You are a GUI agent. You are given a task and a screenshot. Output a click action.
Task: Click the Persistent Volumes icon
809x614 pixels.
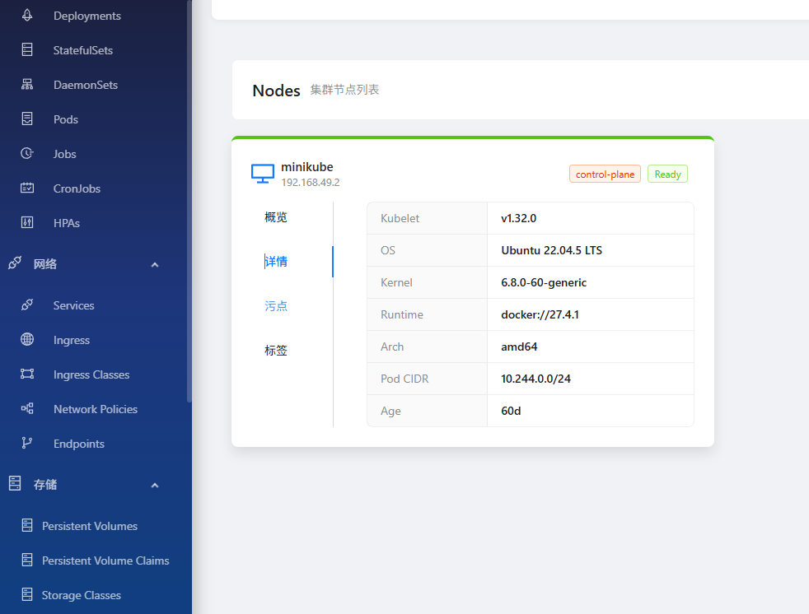(27, 525)
